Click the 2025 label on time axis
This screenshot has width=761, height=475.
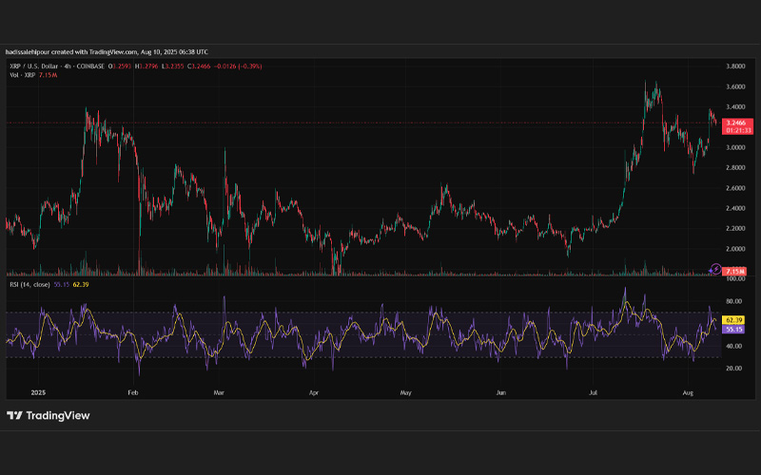[x=38, y=392]
